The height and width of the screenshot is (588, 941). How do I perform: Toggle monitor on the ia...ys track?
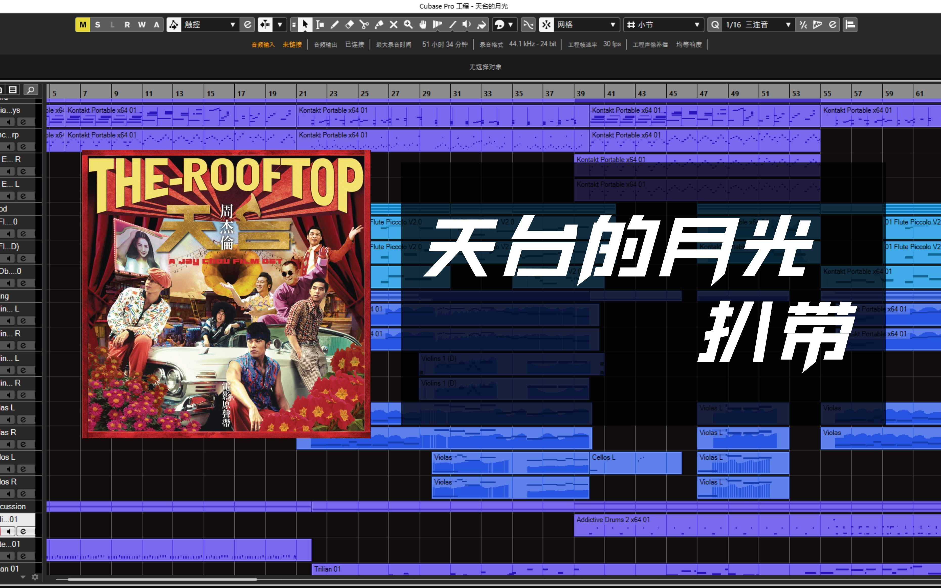pyautogui.click(x=8, y=122)
